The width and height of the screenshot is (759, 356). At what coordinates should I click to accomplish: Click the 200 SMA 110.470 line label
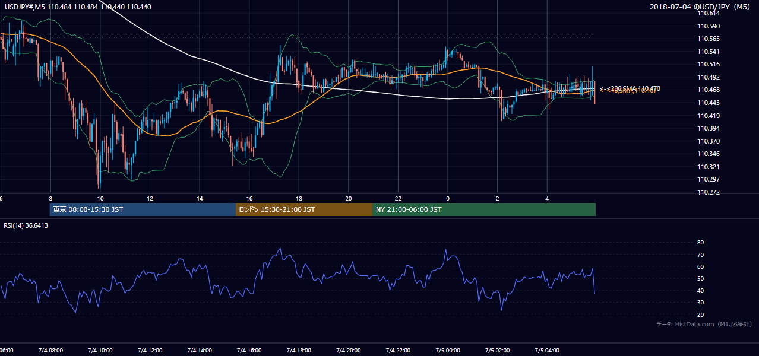point(635,88)
